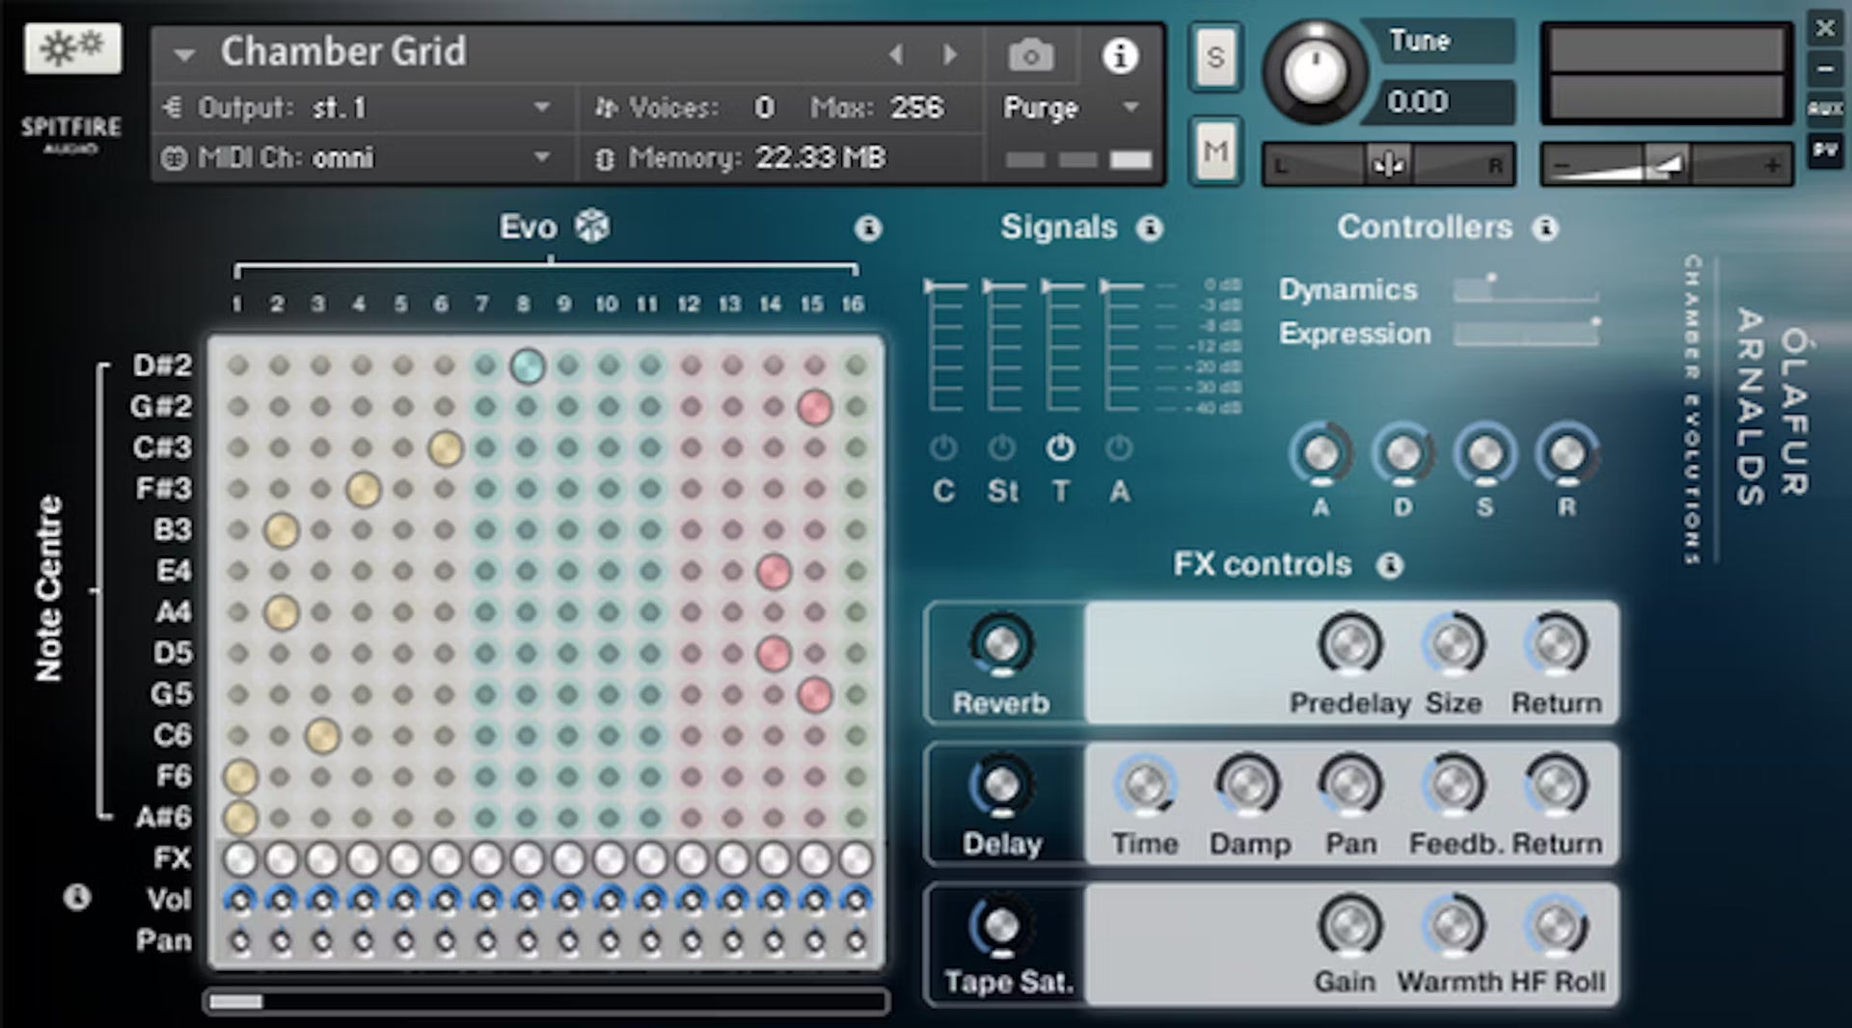Screen dimensions: 1852x1028
Task: Select the next instrument arrow
Action: 950,55
